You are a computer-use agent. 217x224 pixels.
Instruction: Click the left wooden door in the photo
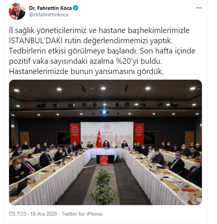(24, 139)
